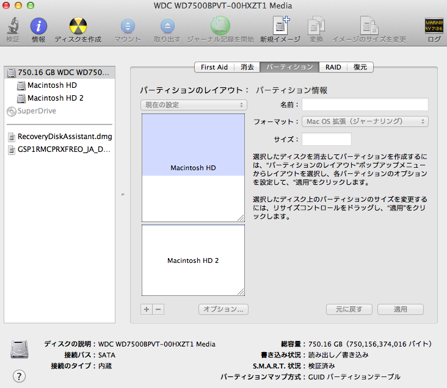Switch to the RAID tab
Screen dimensions: 447x388
(333, 67)
